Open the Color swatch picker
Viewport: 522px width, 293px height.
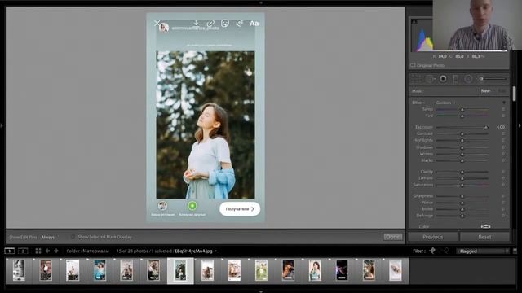pyautogui.click(x=486, y=226)
